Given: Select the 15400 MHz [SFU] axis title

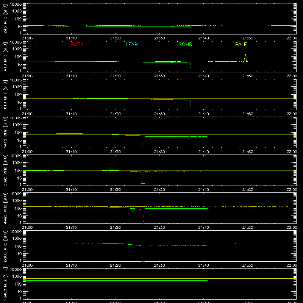Looking at the screenshot, I should 5,284.
